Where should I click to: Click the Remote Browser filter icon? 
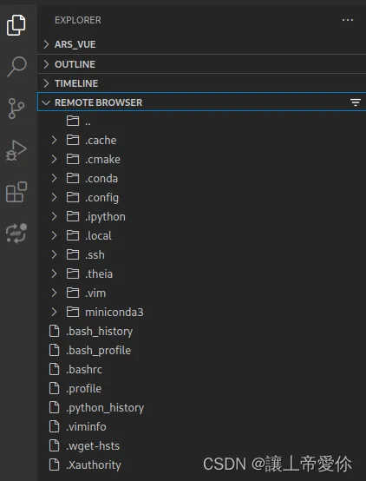[356, 102]
